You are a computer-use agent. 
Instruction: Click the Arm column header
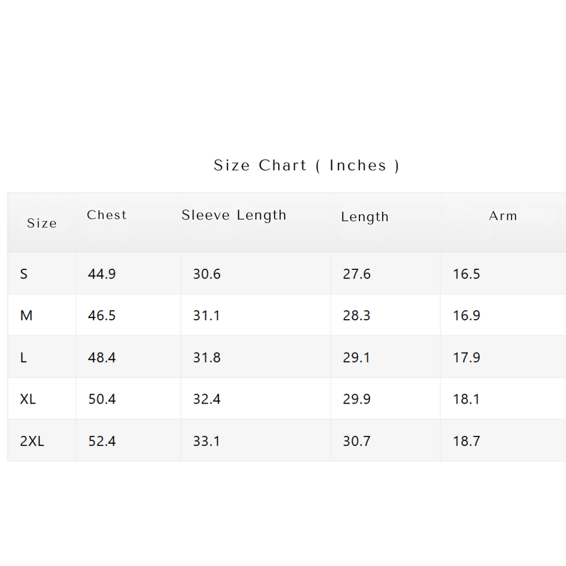503,216
